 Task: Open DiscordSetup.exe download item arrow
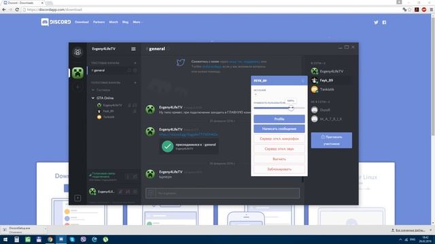[46, 229]
